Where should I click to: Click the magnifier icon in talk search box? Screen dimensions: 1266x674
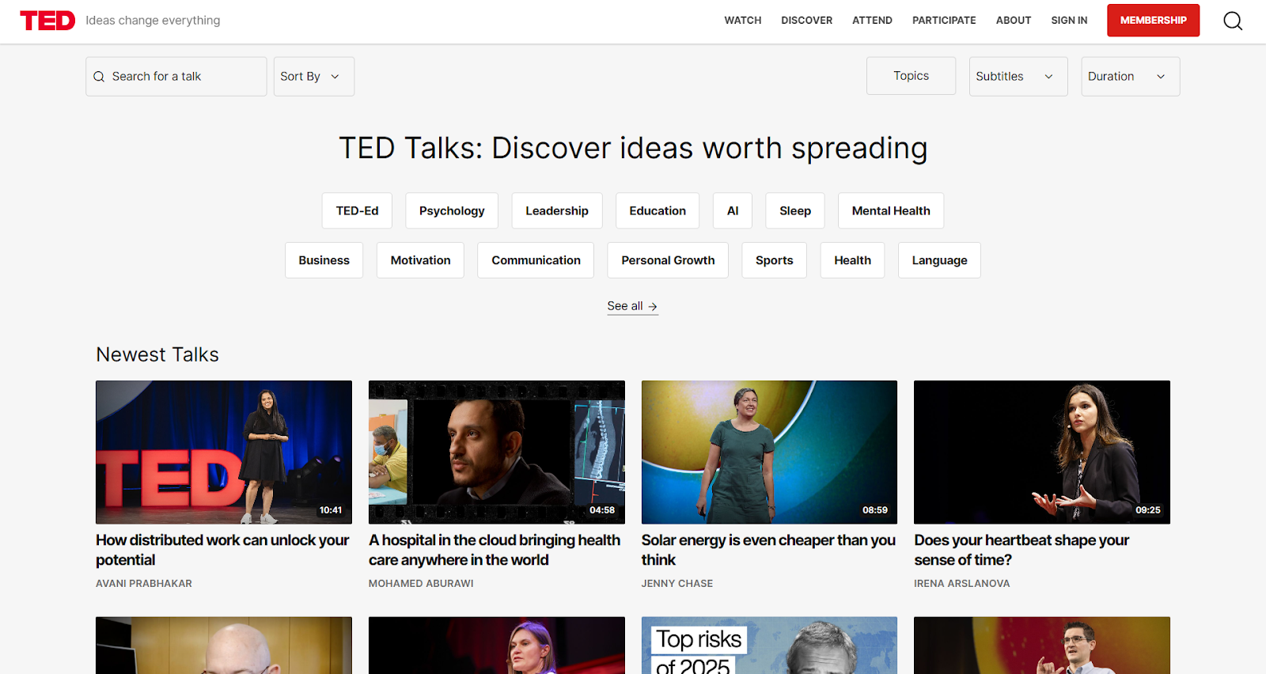99,77
